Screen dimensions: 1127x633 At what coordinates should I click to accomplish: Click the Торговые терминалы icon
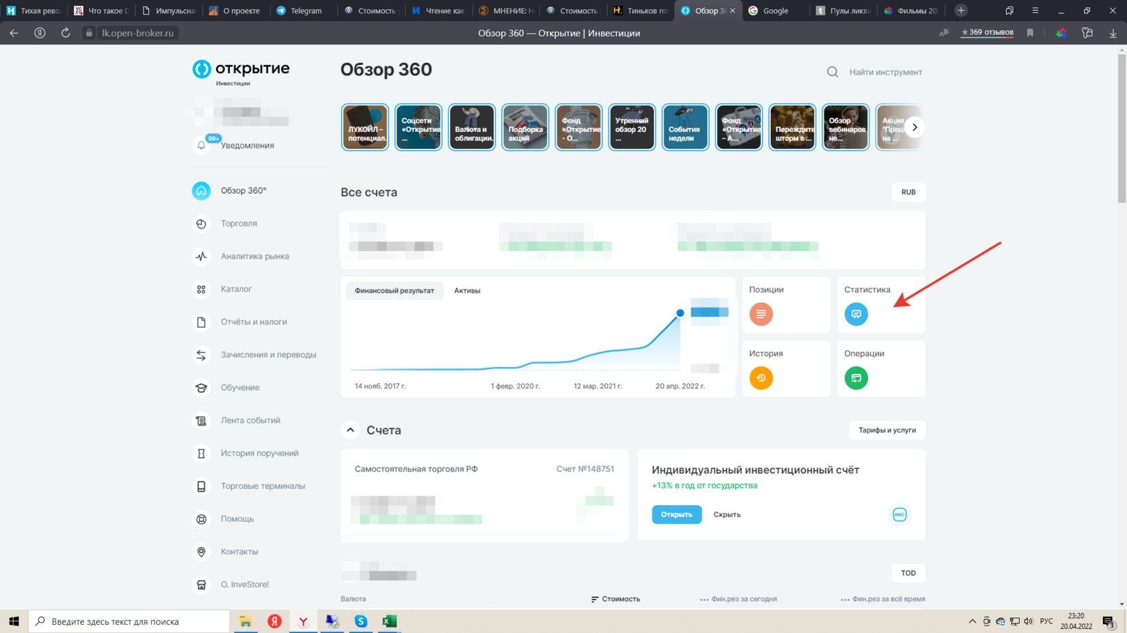point(201,486)
